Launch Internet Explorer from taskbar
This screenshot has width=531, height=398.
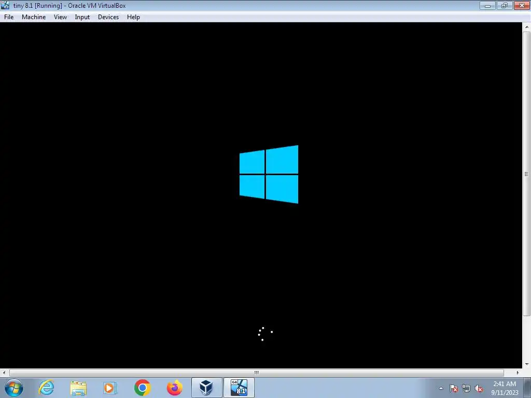click(x=46, y=388)
